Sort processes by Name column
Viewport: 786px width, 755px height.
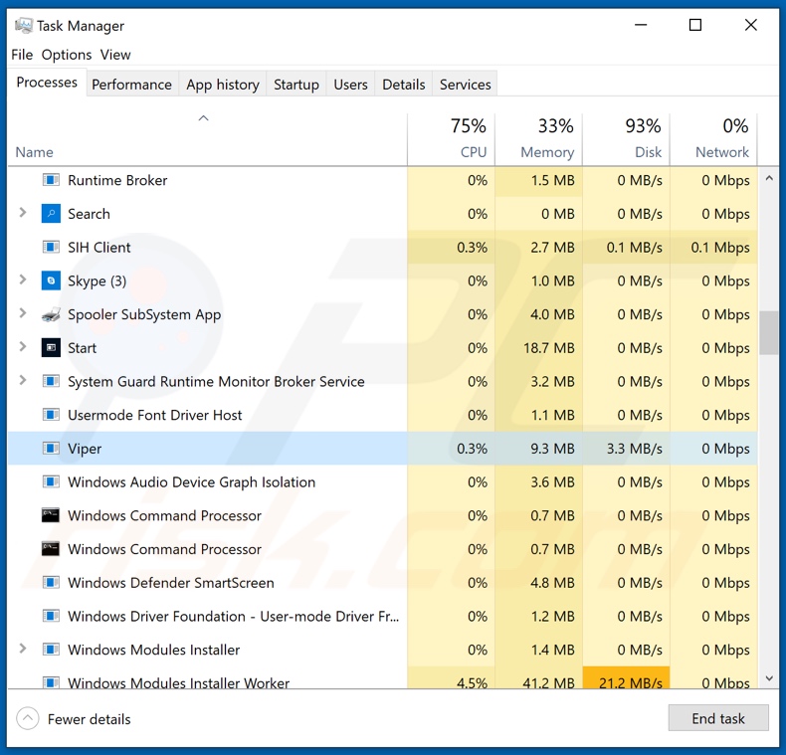pyautogui.click(x=207, y=140)
